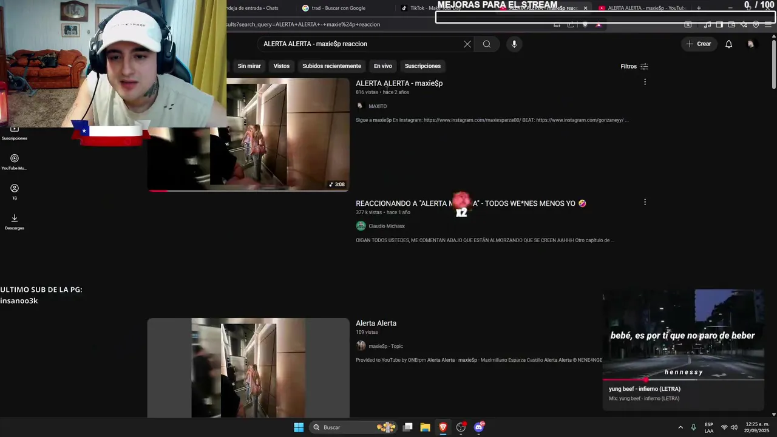Open the Brave Shields lion icon
Image resolution: width=777 pixels, height=437 pixels.
[585, 24]
